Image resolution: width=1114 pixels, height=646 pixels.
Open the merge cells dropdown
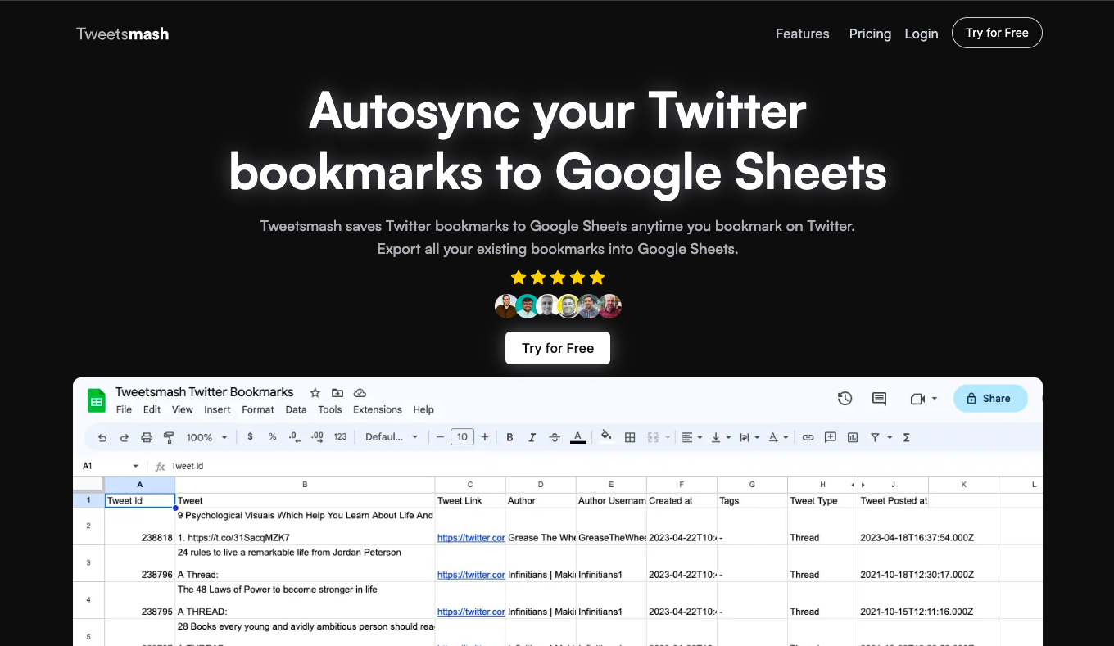(659, 437)
